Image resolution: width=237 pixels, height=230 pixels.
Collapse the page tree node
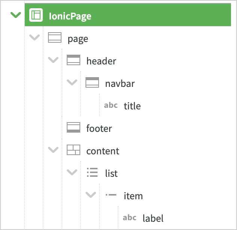[x=34, y=38]
